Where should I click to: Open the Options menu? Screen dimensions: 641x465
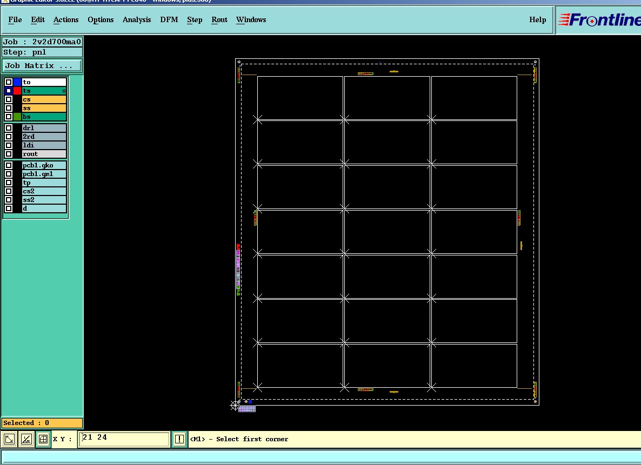pyautogui.click(x=101, y=19)
